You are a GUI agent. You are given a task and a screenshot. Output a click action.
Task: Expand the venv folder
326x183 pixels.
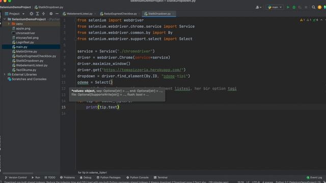9,24
